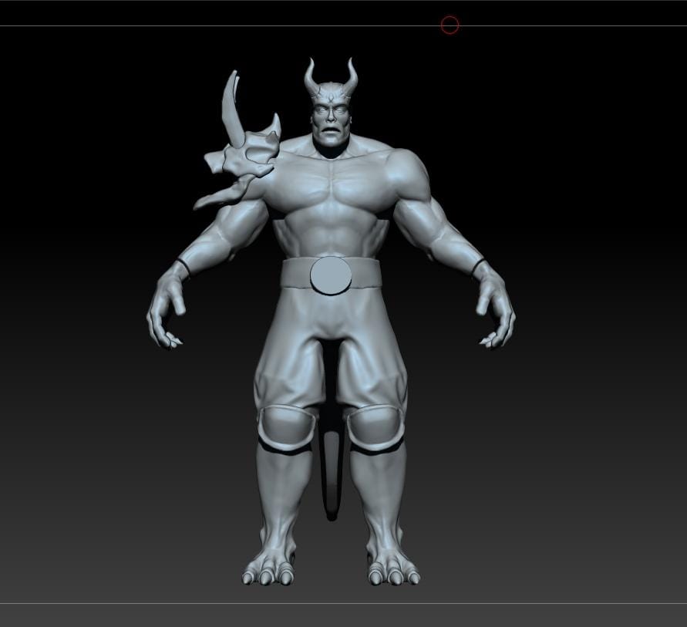Viewport: 687px width, 627px height.
Task: Click the round belt buckle on the model
Action: click(x=331, y=275)
